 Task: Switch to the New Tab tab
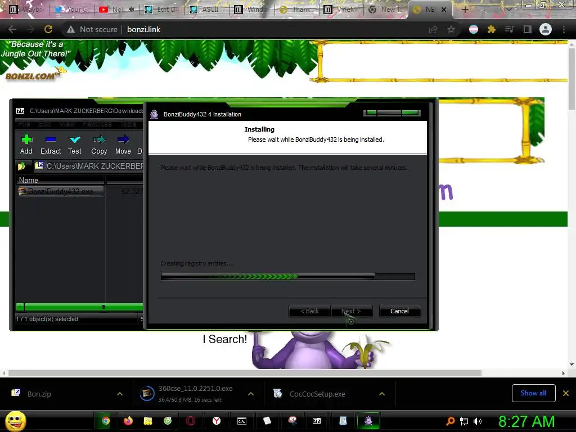click(385, 10)
